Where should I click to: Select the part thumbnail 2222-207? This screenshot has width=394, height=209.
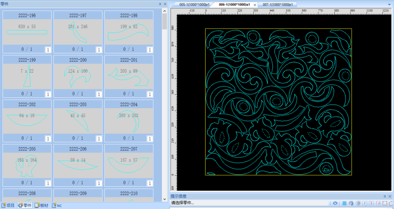point(129,166)
